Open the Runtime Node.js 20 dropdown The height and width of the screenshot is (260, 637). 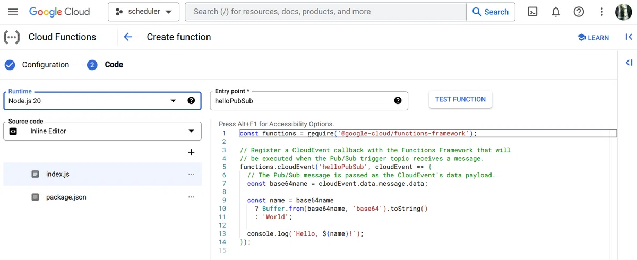(102, 100)
